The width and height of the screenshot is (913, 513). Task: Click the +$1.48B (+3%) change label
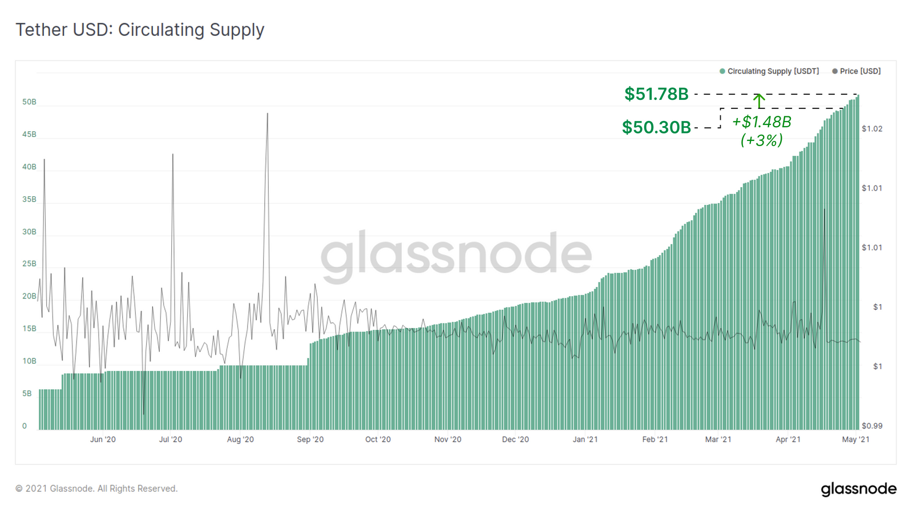(761, 131)
